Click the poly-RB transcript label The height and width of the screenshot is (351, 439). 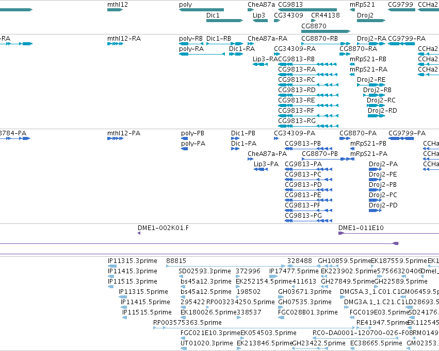[191, 39]
